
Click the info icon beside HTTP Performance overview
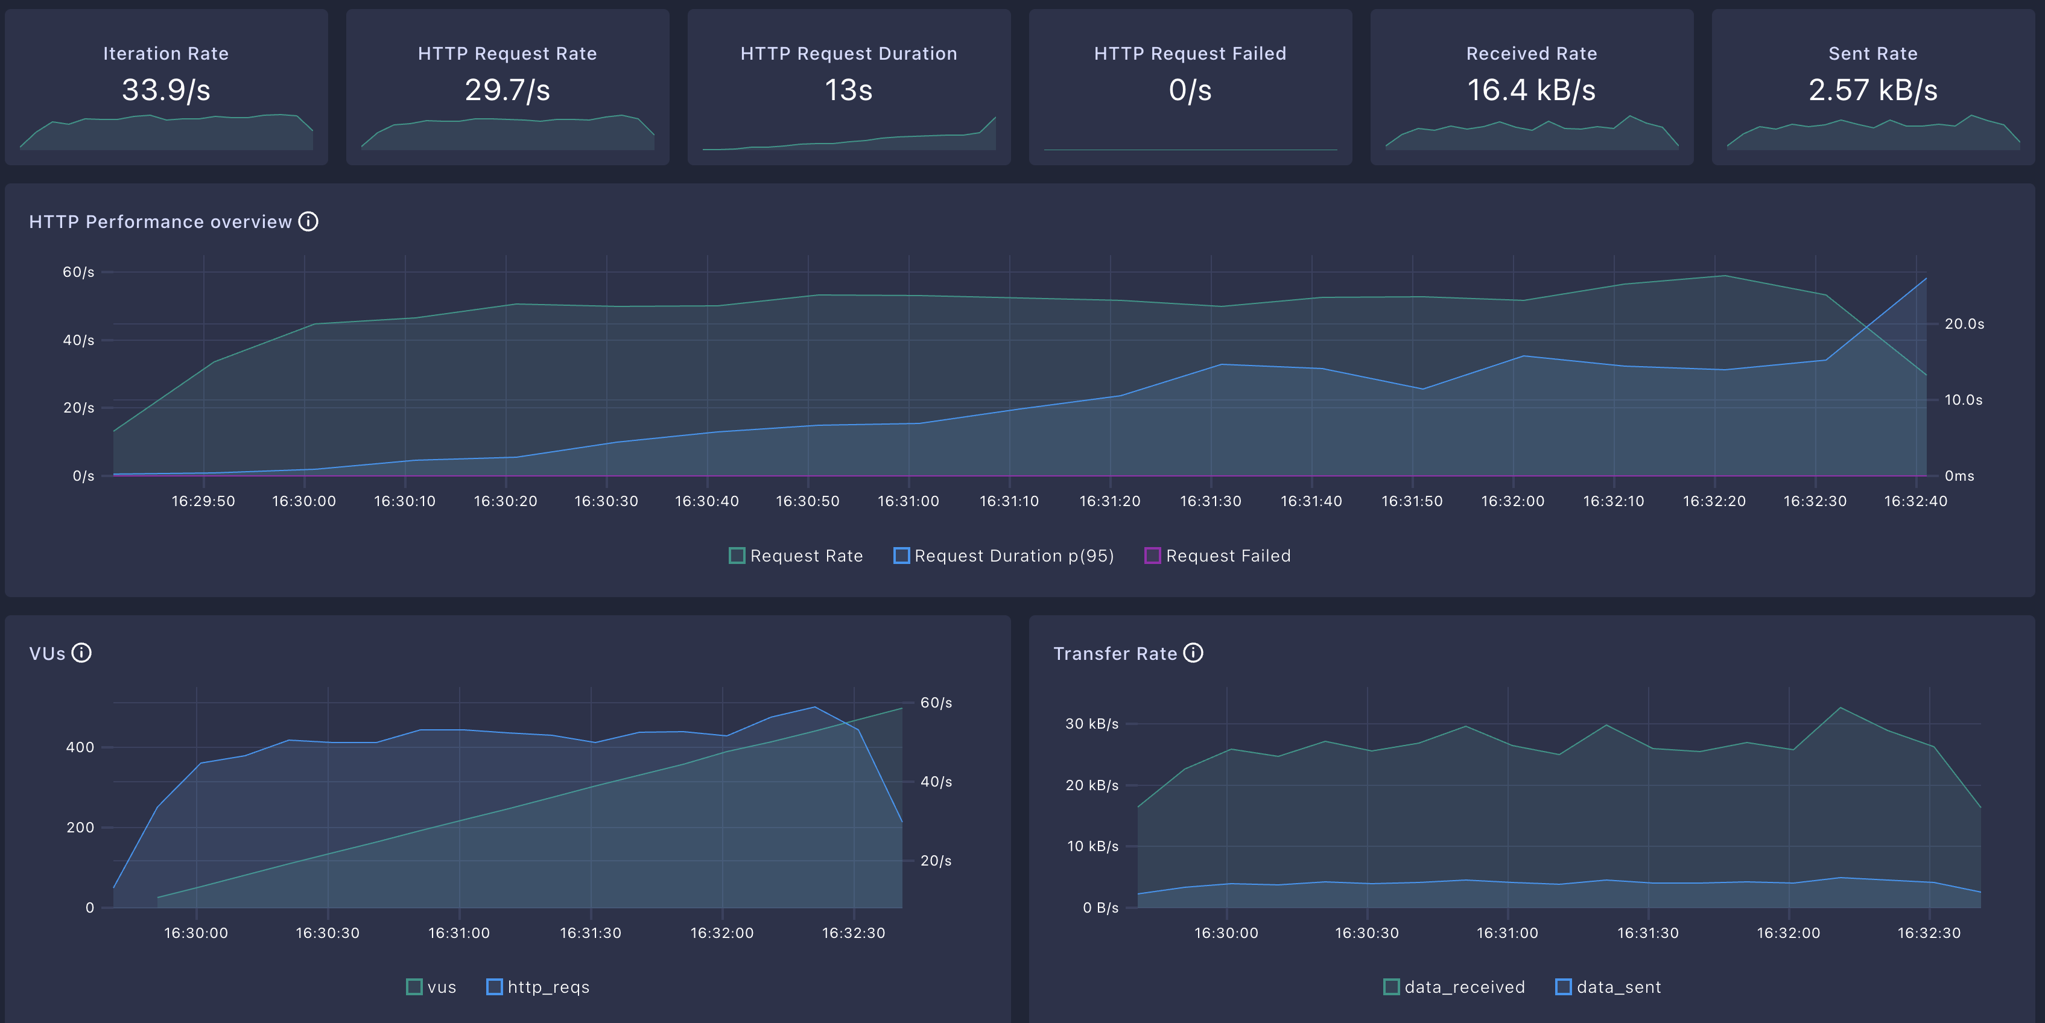[308, 221]
